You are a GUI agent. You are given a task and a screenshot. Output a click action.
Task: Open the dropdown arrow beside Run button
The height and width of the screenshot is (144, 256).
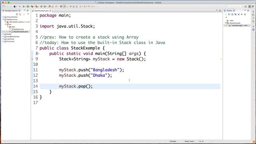[x=30, y=6]
